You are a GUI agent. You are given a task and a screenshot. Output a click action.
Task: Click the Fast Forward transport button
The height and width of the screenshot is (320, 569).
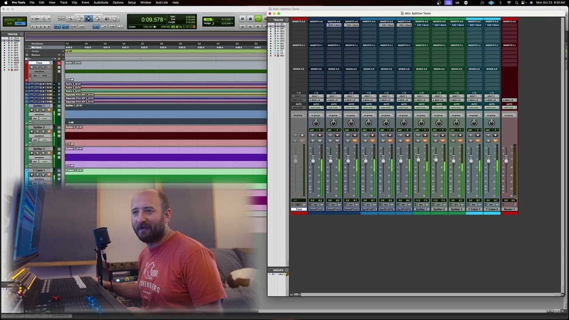258,27
